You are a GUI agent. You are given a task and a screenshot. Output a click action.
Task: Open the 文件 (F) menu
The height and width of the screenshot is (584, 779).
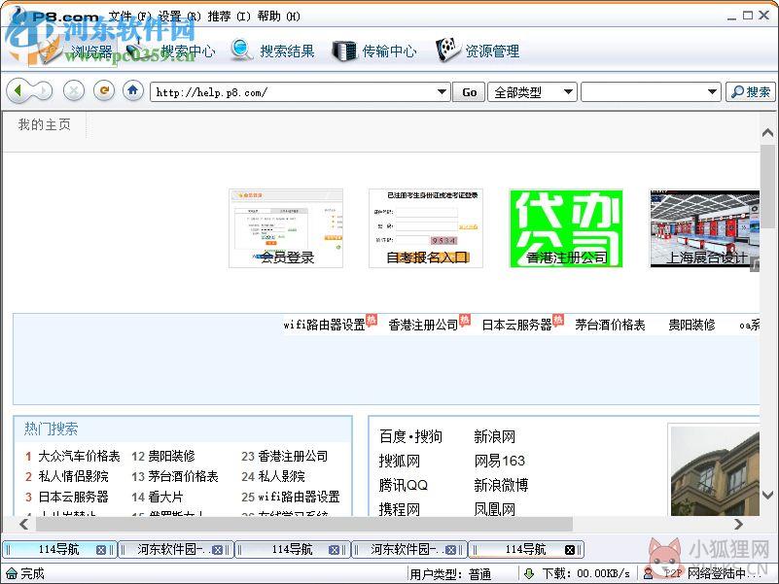(129, 17)
